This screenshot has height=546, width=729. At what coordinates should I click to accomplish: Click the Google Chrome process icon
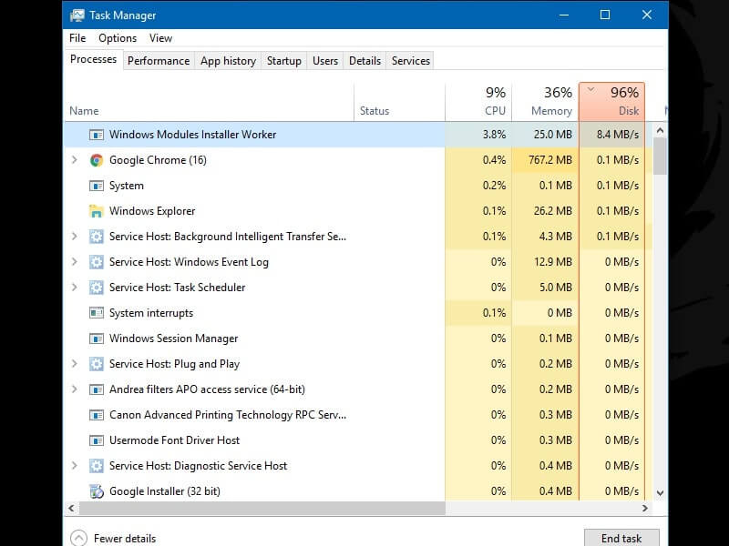pos(97,160)
